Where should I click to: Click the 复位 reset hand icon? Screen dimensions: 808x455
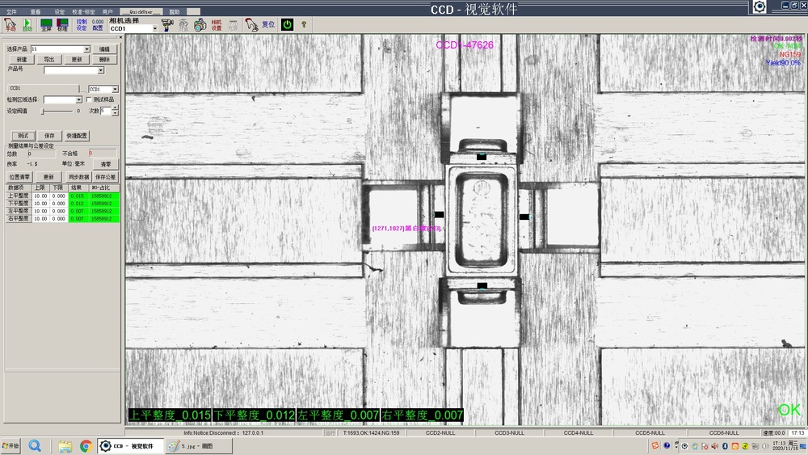click(x=253, y=25)
